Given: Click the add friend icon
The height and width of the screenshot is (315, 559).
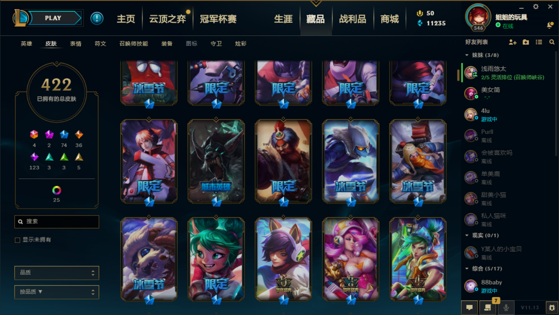Looking at the screenshot, I should (x=512, y=42).
